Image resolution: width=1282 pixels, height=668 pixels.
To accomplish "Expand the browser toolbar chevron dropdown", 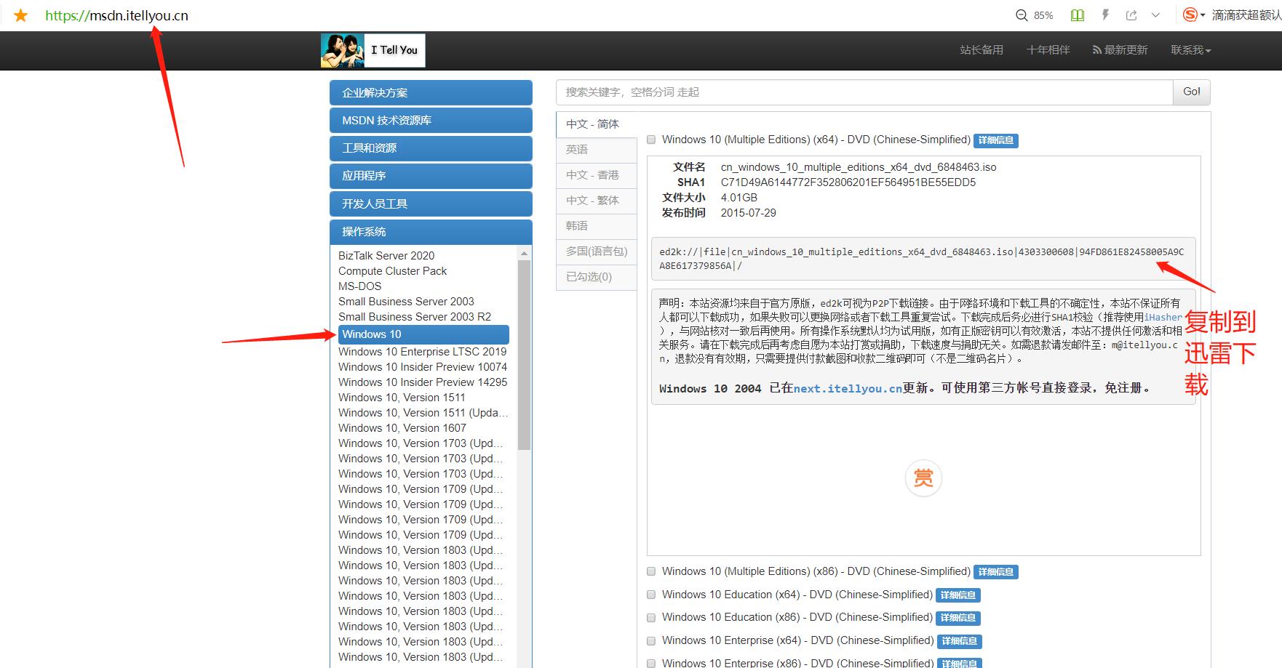I will click(1155, 15).
